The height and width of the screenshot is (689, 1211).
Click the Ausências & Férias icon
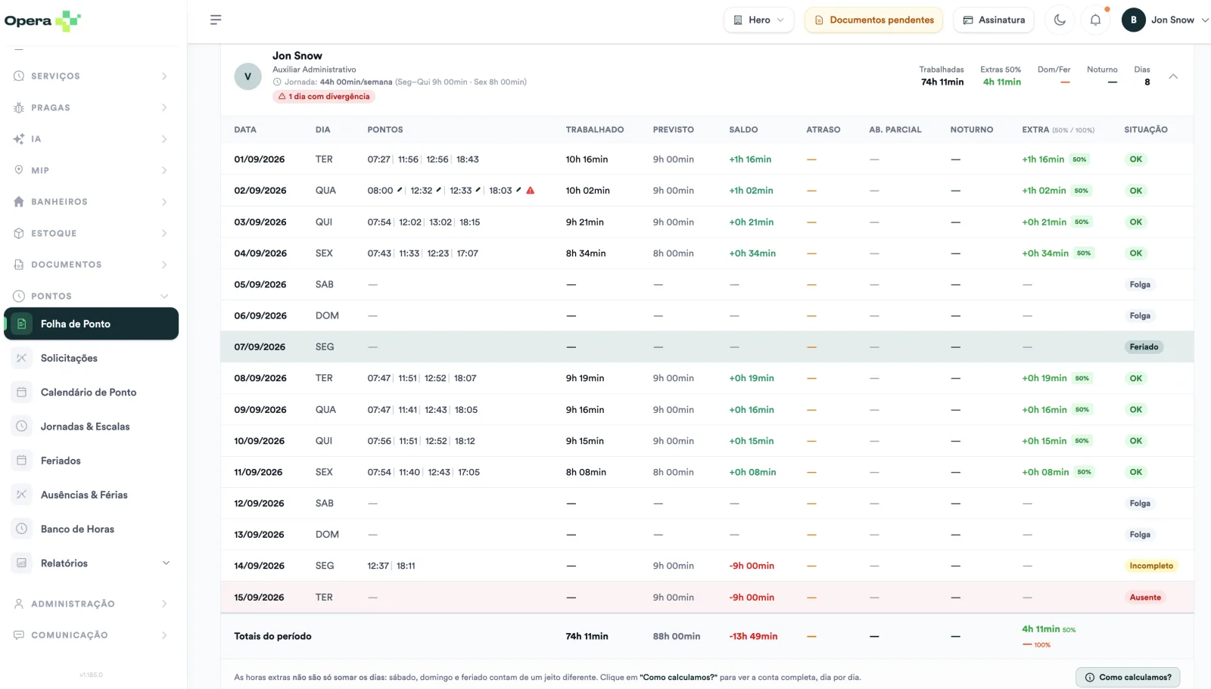click(x=22, y=495)
